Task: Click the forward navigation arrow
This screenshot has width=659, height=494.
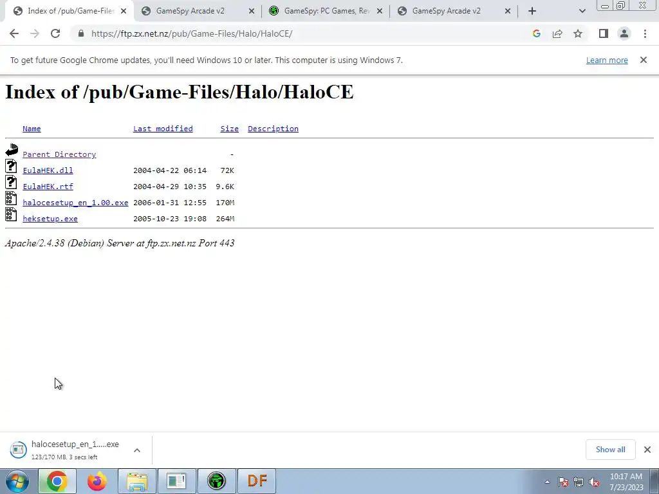Action: [x=35, y=33]
